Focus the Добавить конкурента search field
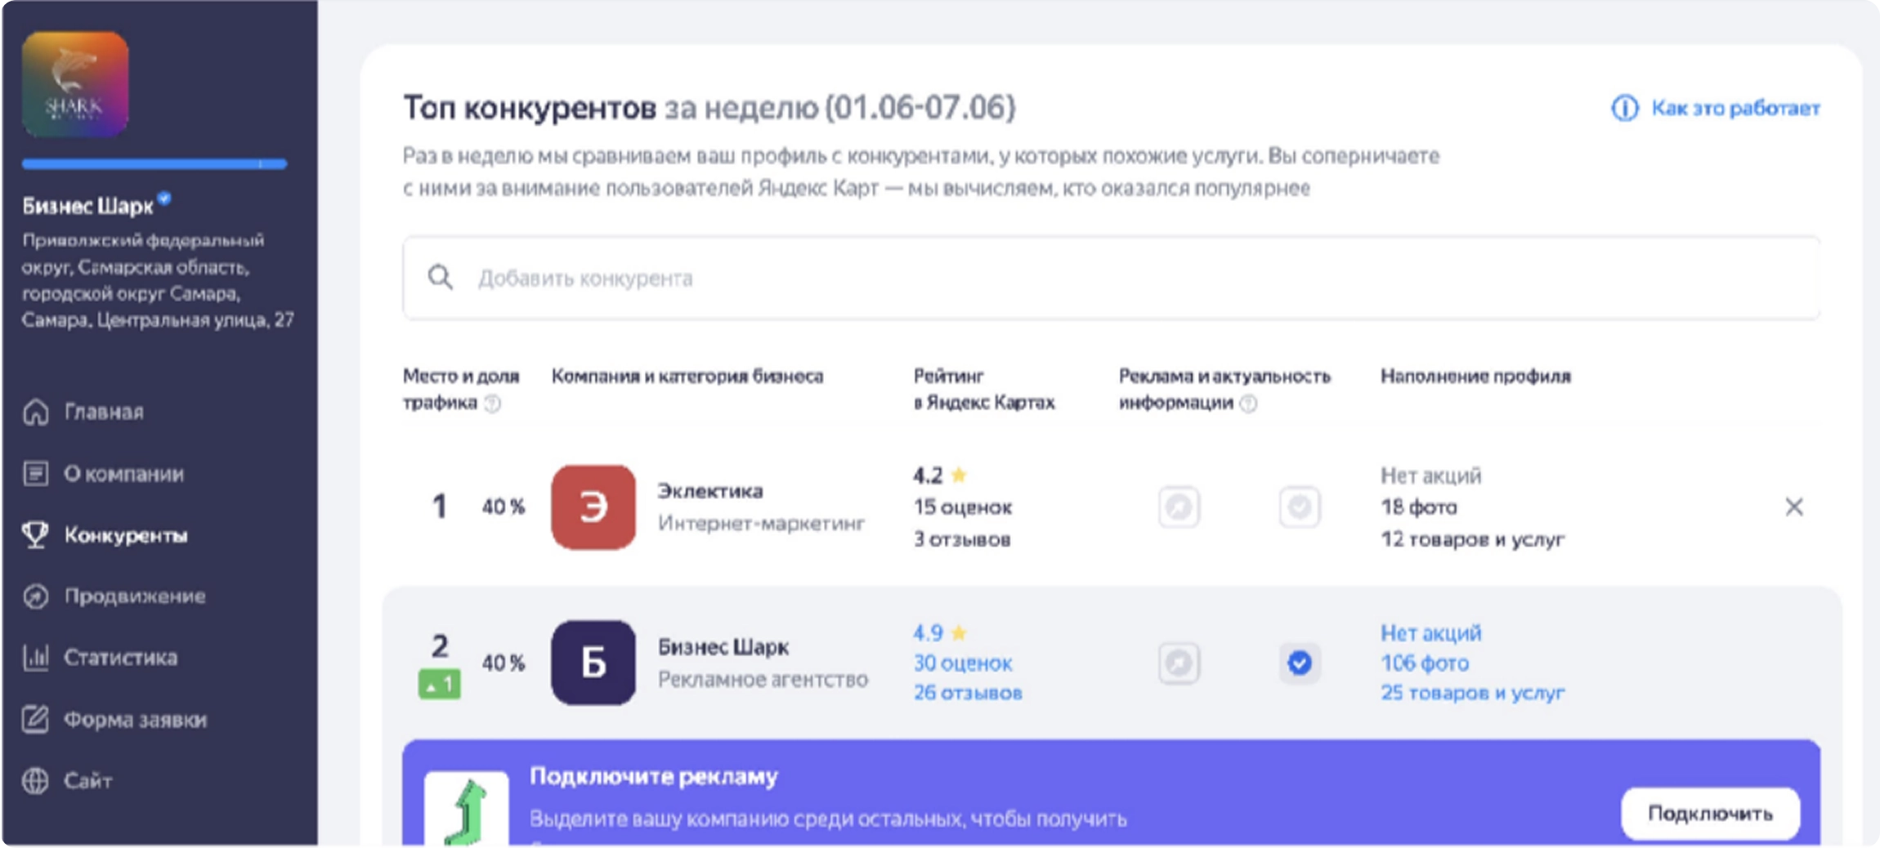The width and height of the screenshot is (1880, 848). [x=1111, y=278]
